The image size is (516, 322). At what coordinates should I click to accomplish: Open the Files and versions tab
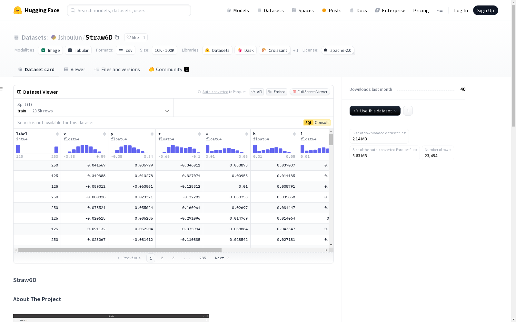pos(117,70)
